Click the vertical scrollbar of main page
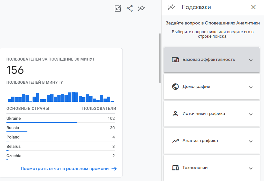Image resolution: width=264 pixels, height=181 pixels. pos(160,58)
